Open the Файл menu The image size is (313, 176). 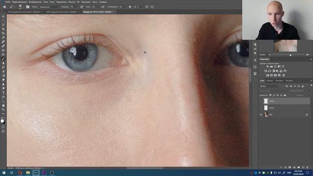point(8,2)
